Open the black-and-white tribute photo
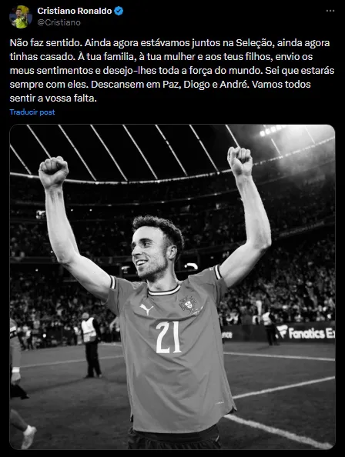This screenshot has width=345, height=457. (172, 287)
